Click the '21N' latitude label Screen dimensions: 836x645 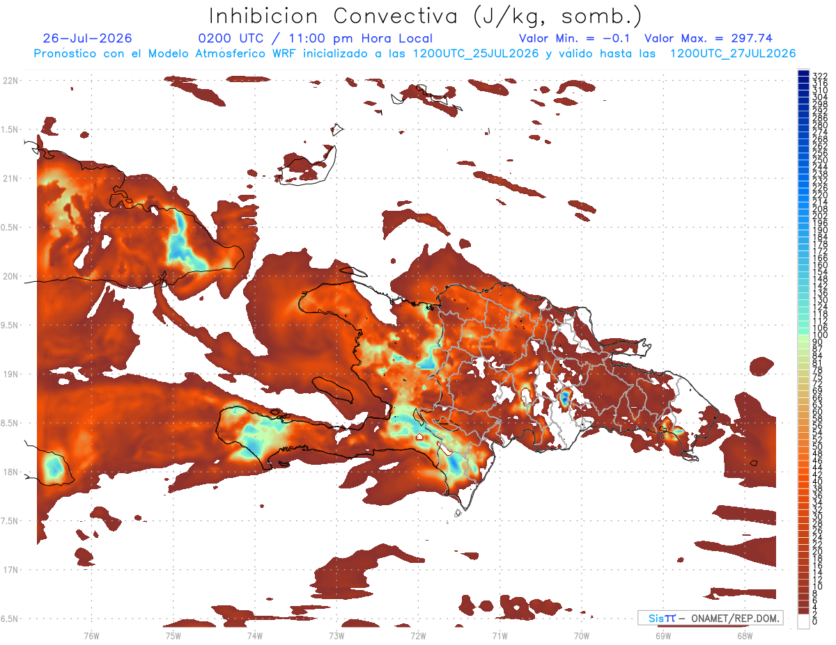coord(10,178)
